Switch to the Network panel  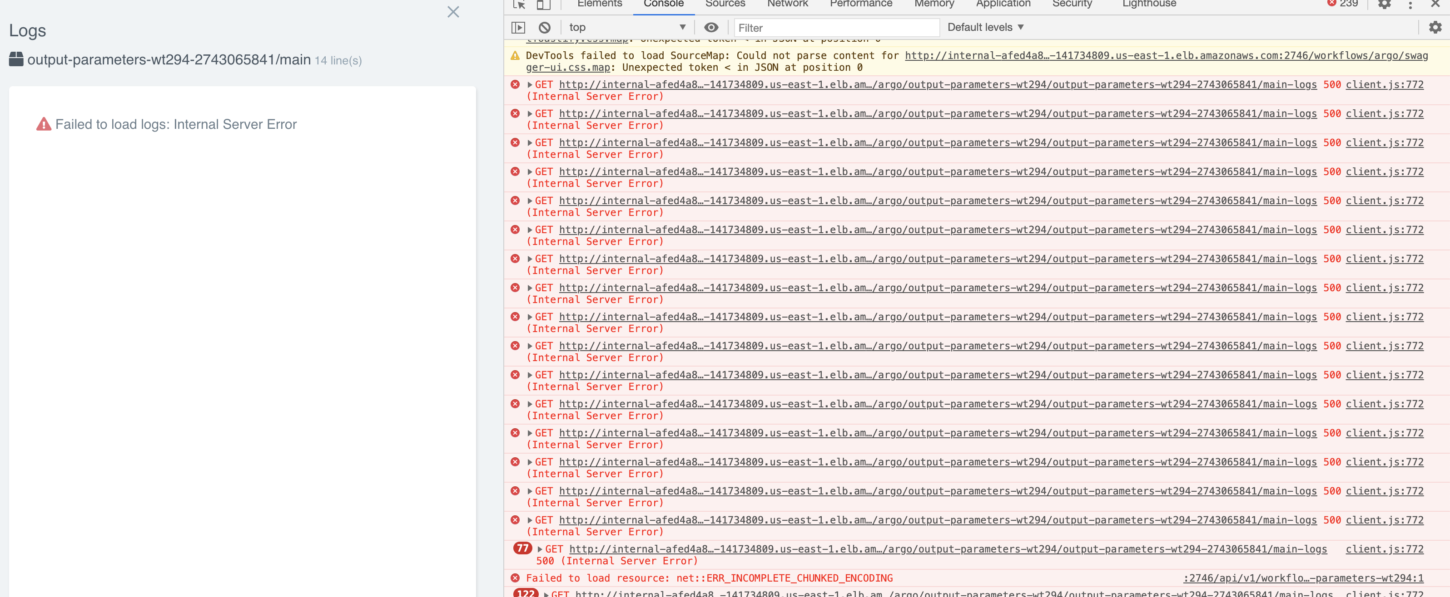(787, 3)
